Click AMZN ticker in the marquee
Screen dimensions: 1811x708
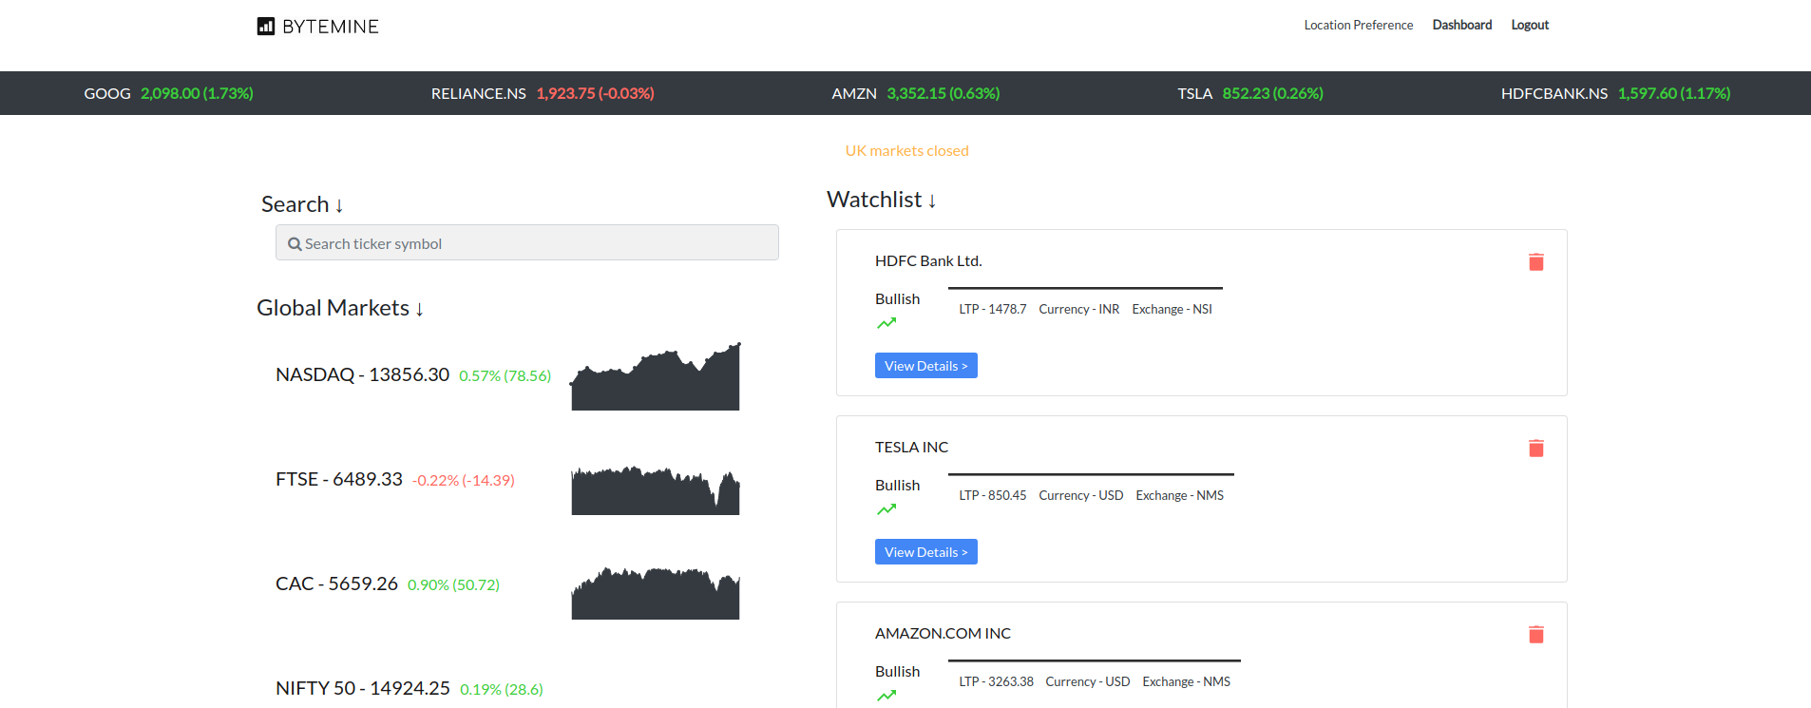point(915,93)
